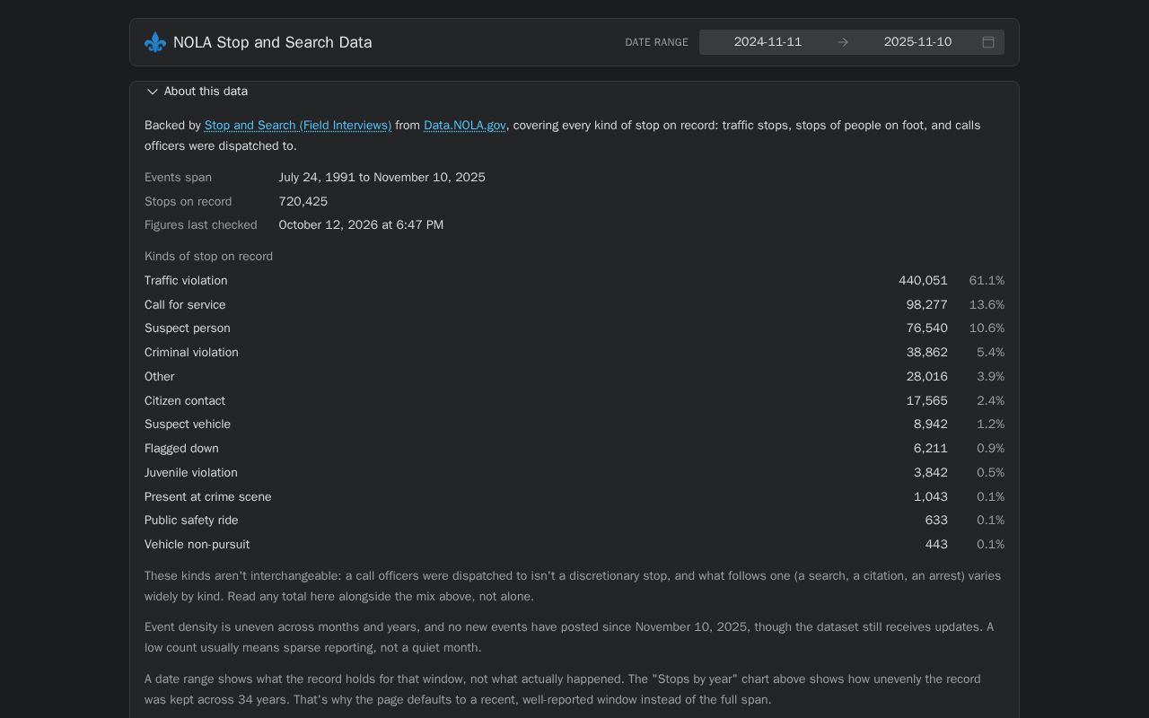Select the Citizen contact row
The height and width of the screenshot is (718, 1149).
(574, 401)
